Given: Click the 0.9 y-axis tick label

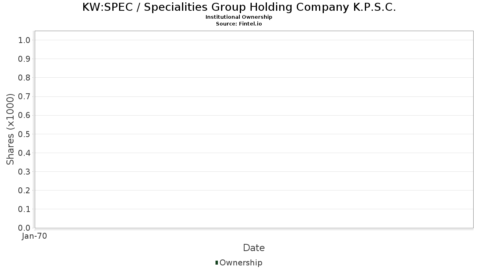Looking at the screenshot, I should click(24, 59).
